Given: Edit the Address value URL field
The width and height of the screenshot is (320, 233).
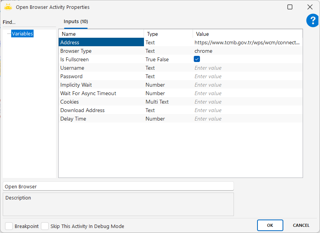Looking at the screenshot, I should 247,42.
